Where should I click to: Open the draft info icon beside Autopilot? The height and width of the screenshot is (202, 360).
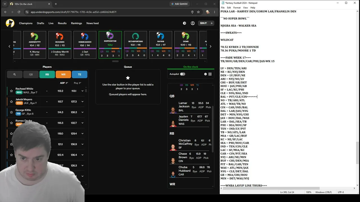click(x=205, y=74)
